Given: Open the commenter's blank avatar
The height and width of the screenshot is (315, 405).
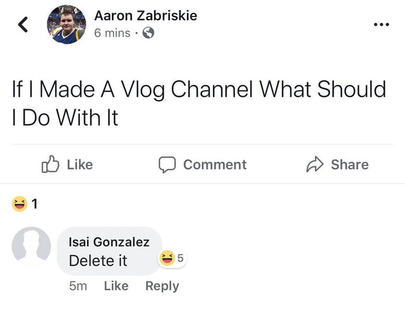Looking at the screenshot, I should tap(31, 246).
